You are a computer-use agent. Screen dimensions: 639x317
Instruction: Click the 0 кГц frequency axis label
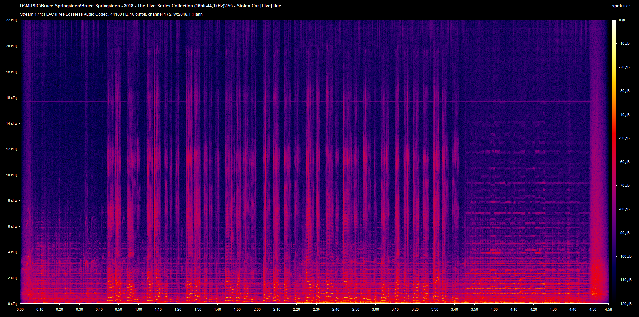[x=12, y=304]
